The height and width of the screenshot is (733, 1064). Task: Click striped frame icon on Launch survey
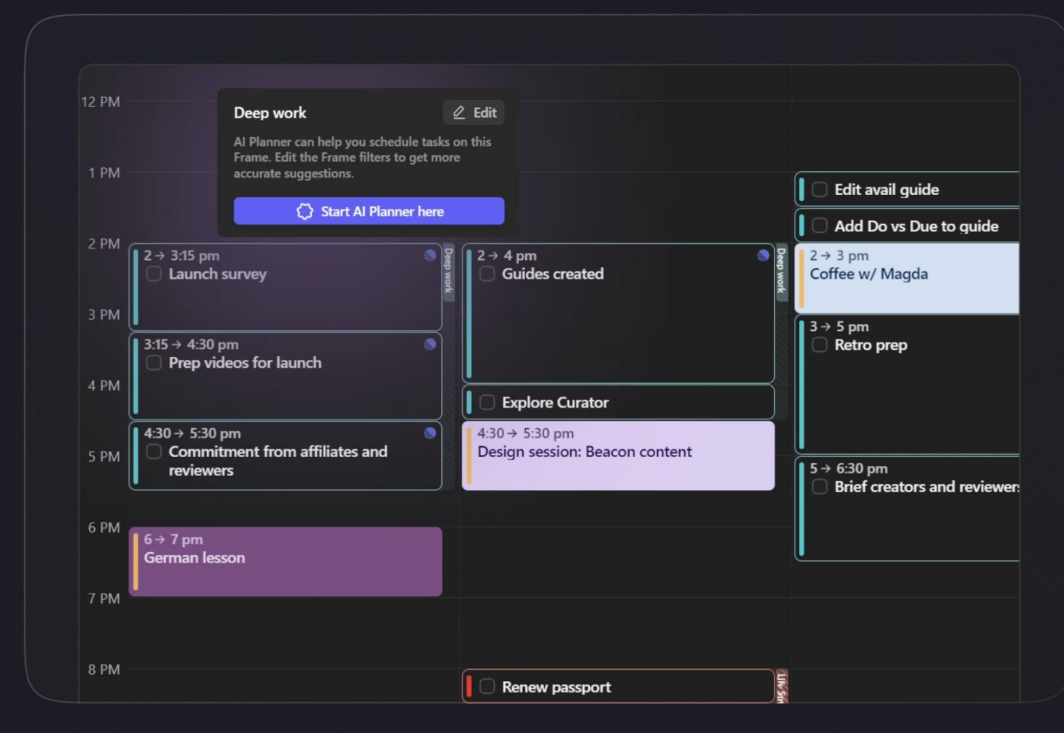coord(430,256)
